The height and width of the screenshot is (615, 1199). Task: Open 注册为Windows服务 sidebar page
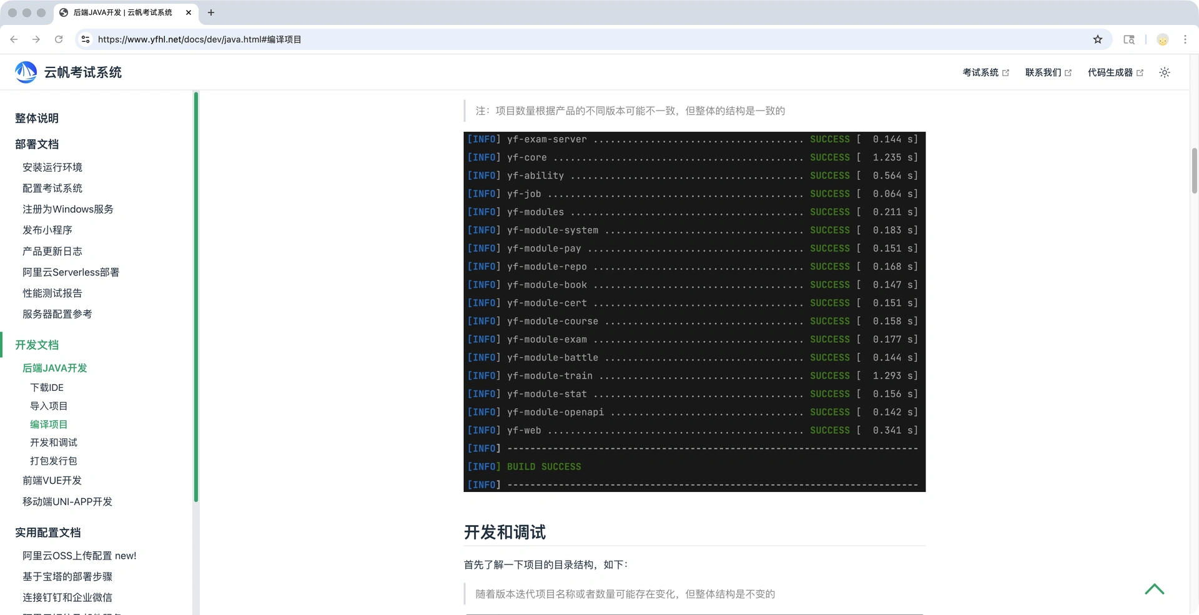tap(68, 209)
